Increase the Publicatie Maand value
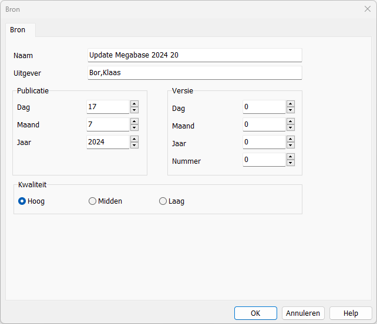377x324 pixels. 134,122
